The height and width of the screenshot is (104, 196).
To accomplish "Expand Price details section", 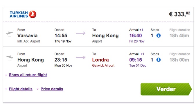I will pos(52,89).
